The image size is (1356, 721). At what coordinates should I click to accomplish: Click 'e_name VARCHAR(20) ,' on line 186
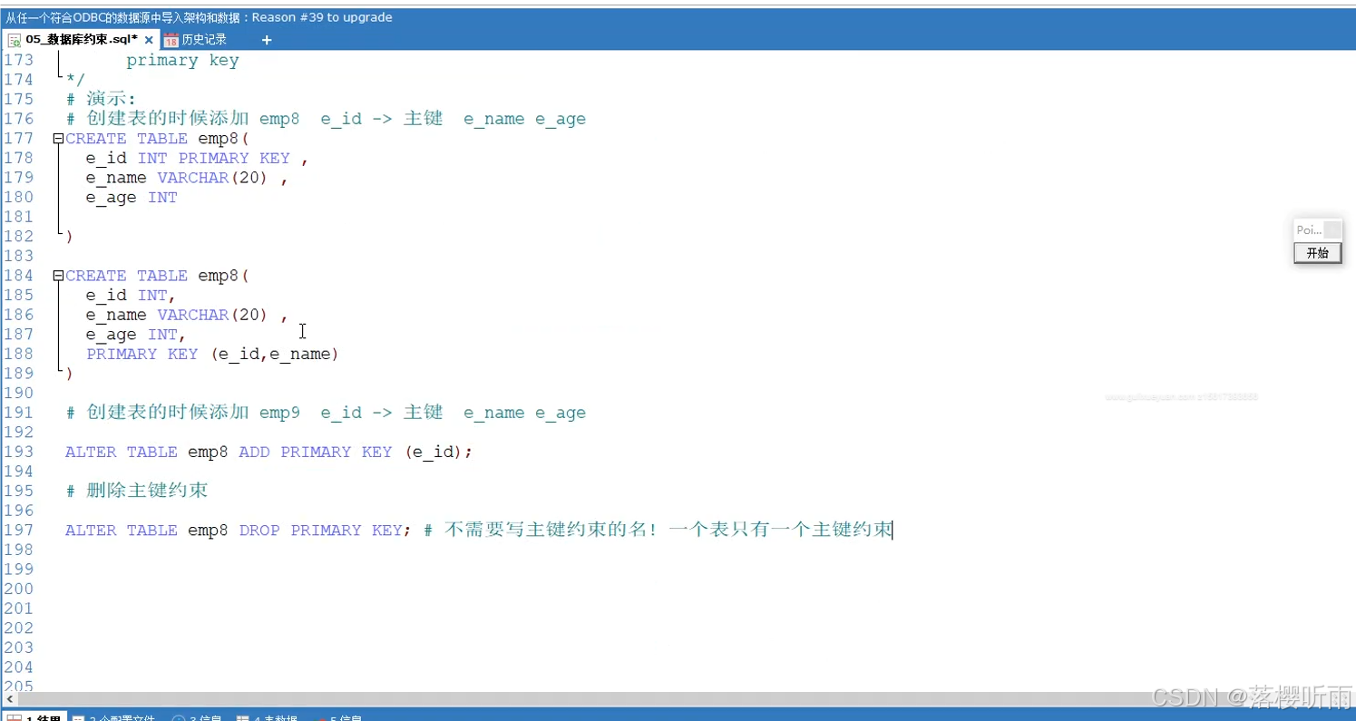(187, 315)
